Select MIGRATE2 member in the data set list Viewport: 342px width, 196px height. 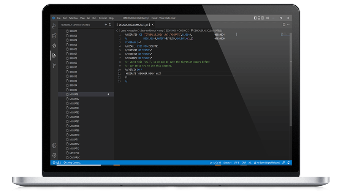pyautogui.click(x=74, y=99)
